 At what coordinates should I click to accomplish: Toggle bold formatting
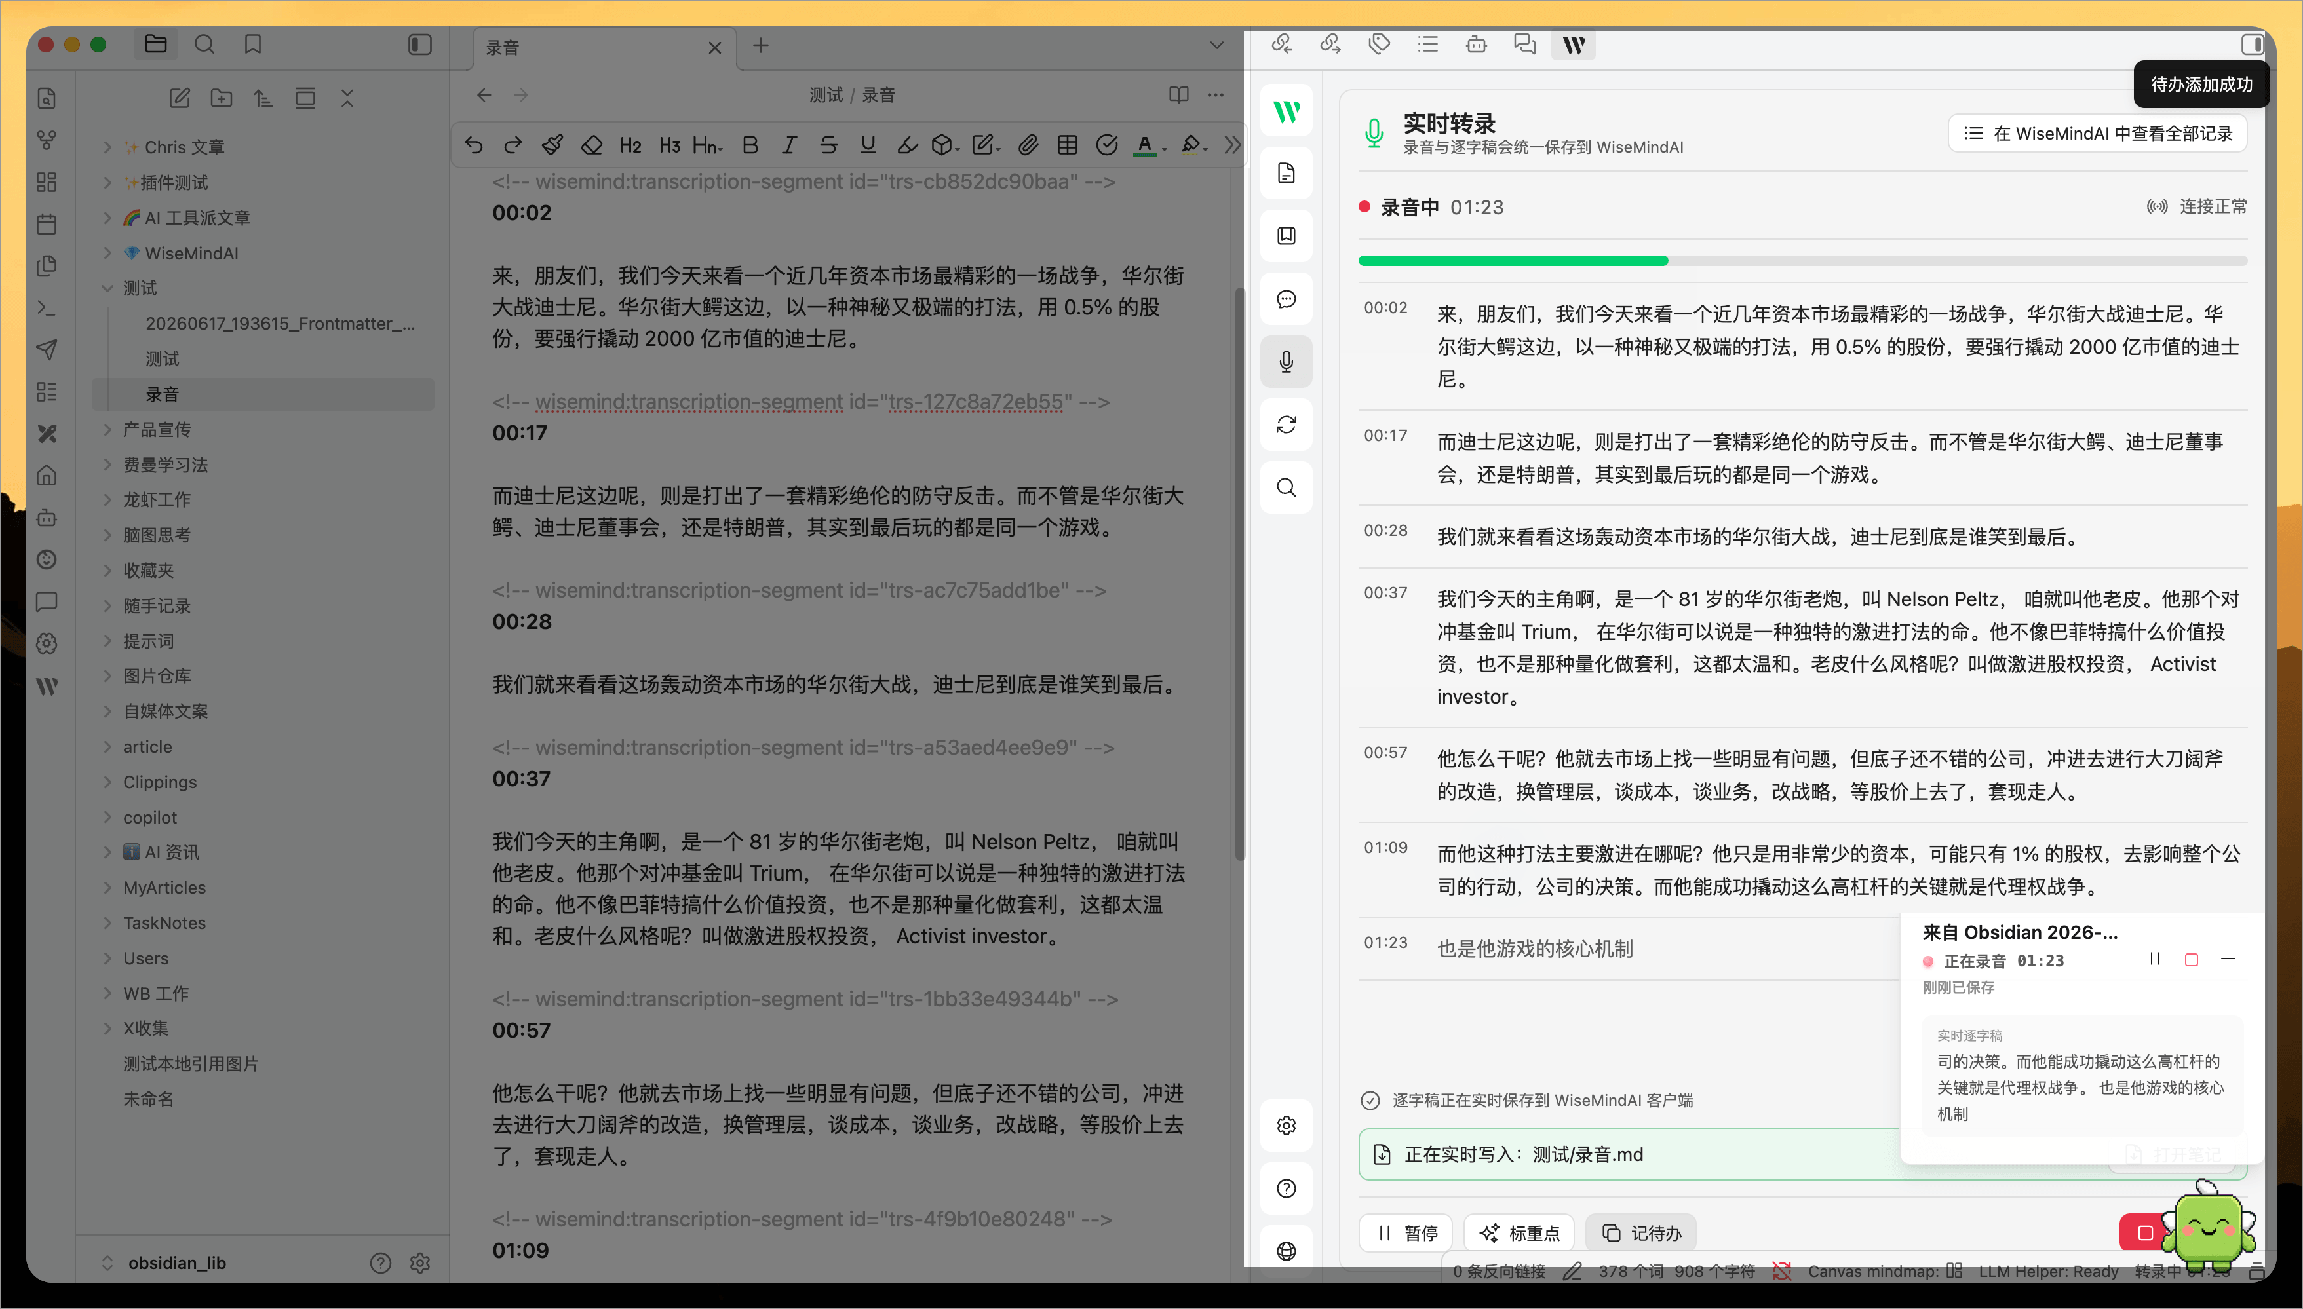click(750, 145)
